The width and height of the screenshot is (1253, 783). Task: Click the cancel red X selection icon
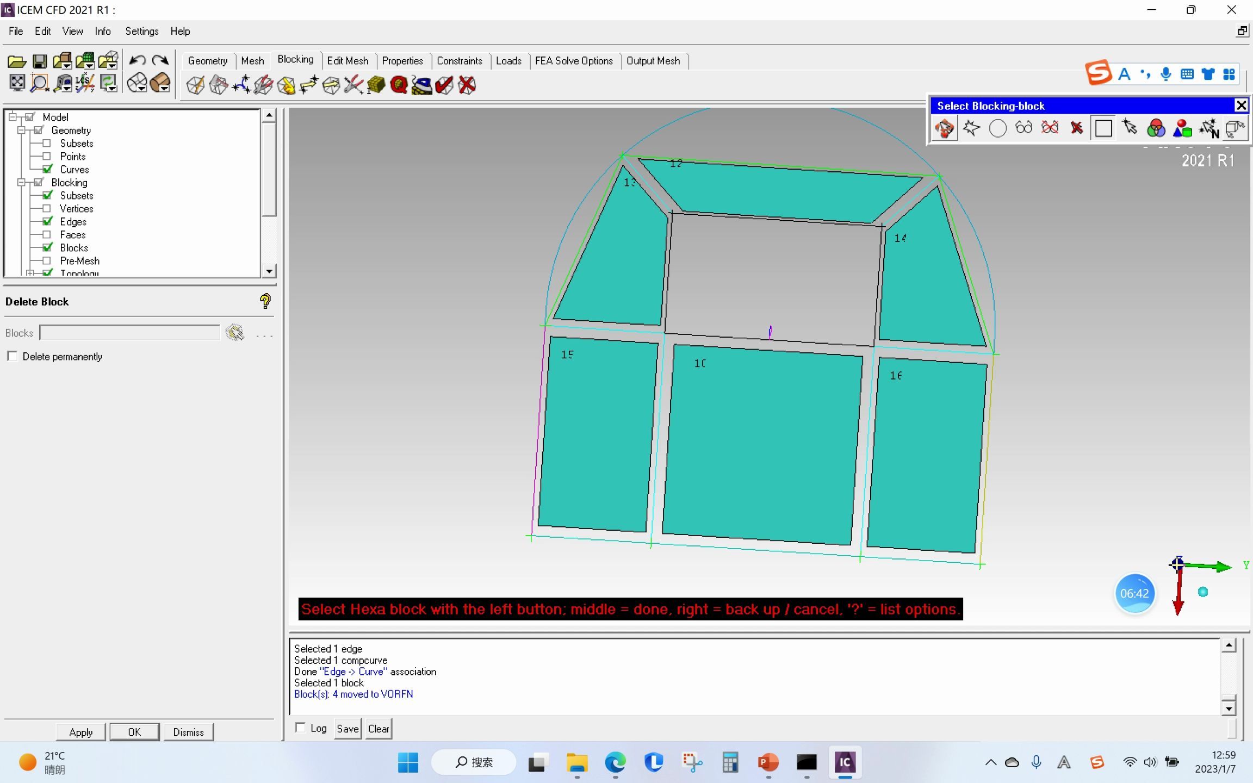click(1076, 128)
